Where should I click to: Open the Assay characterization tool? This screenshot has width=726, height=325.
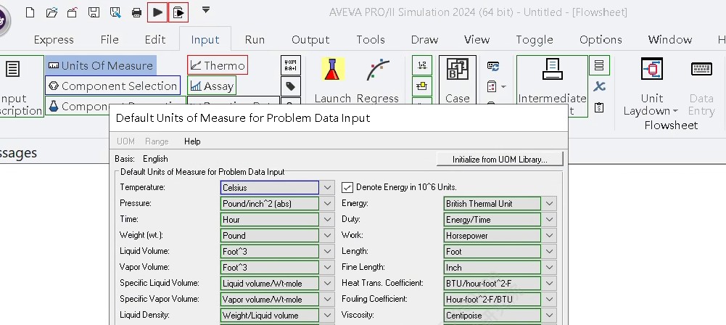tap(212, 86)
